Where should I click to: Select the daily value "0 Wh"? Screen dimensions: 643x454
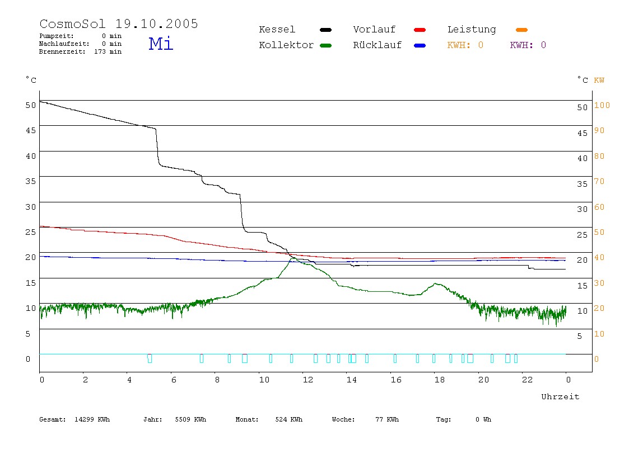pos(483,419)
